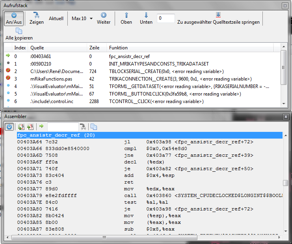This screenshot has height=244, width=292.
Task: Click the assembler step-over instruction icon
Action: tap(21, 127)
